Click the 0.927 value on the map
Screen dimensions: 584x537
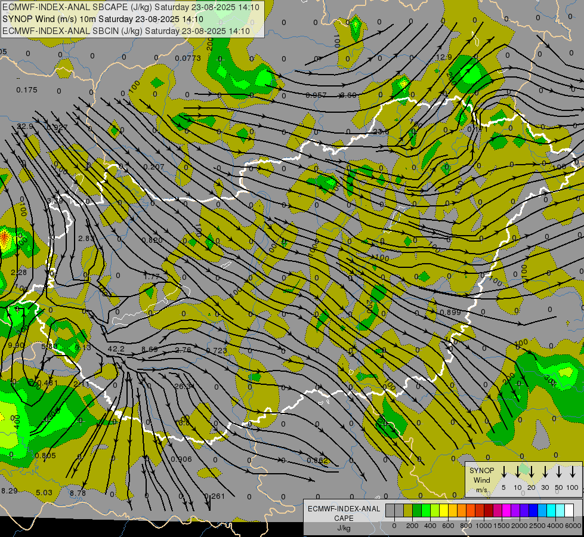tap(57, 128)
